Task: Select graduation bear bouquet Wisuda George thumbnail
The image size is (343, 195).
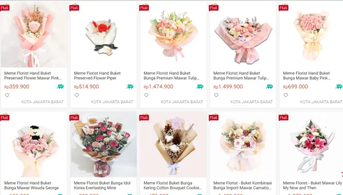Action: click(x=33, y=145)
